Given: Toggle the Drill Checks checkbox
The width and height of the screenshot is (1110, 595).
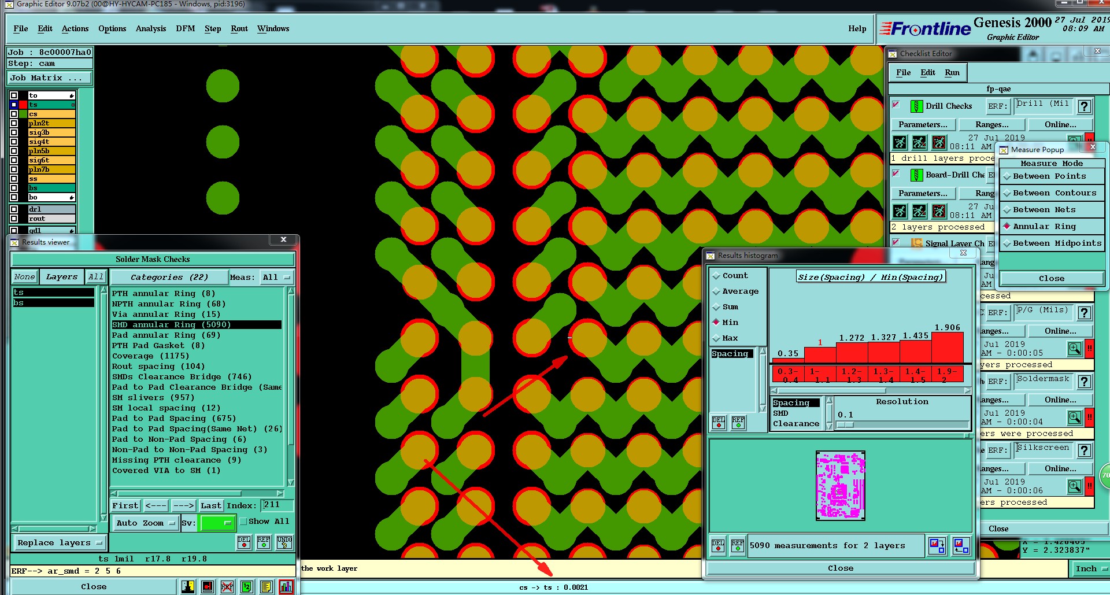Looking at the screenshot, I should pyautogui.click(x=896, y=105).
